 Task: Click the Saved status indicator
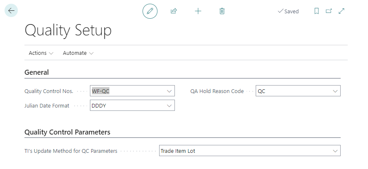[288, 11]
